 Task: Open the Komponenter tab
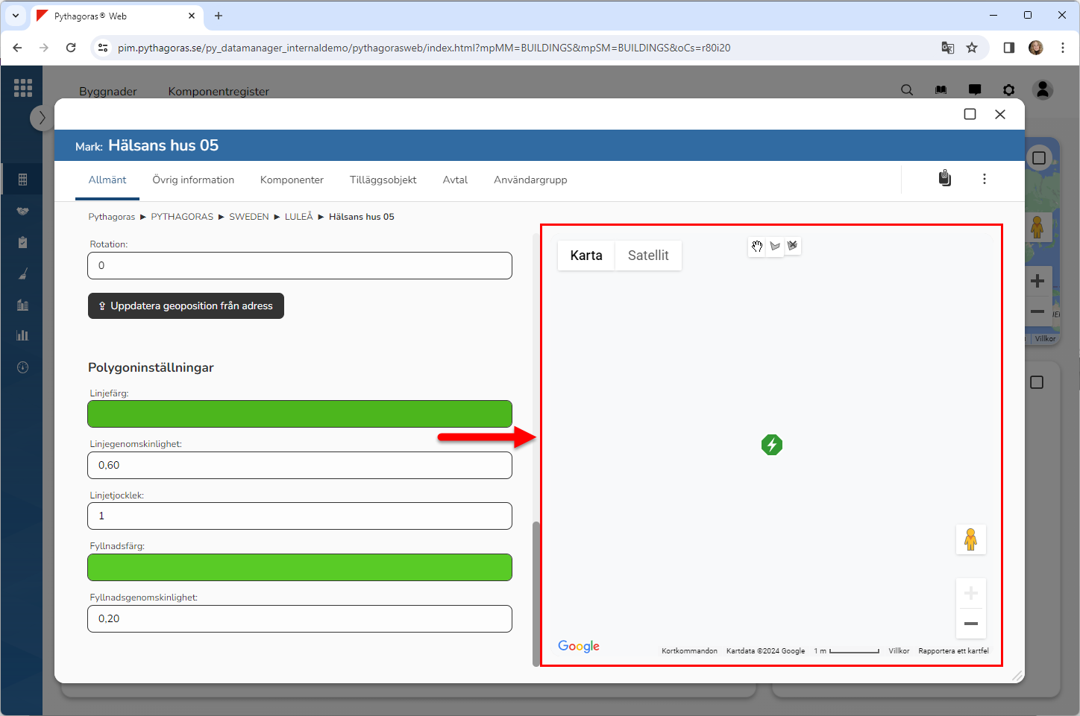292,180
